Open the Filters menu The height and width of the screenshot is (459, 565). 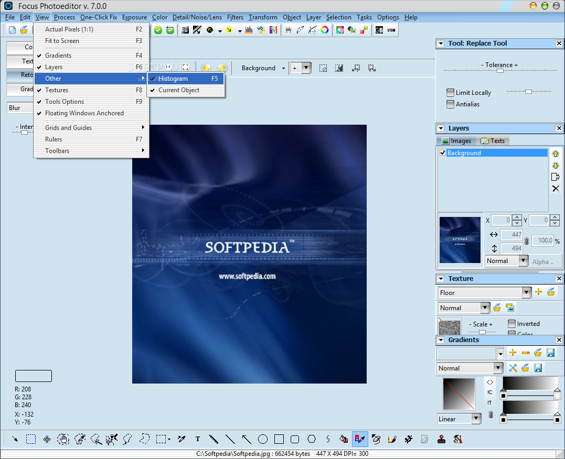(235, 17)
